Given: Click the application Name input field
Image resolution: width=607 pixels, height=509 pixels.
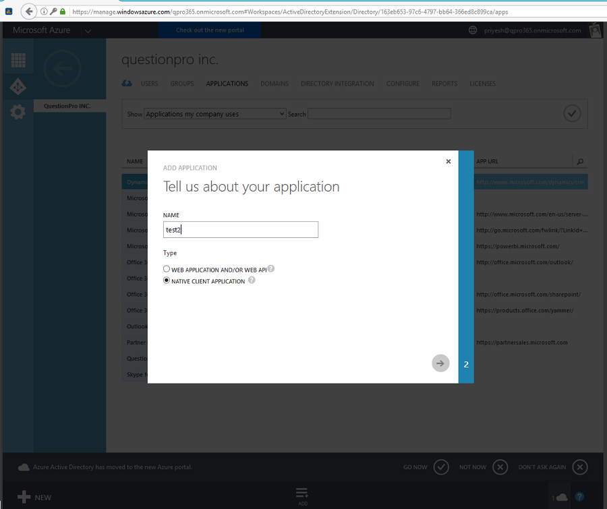Looking at the screenshot, I should click(240, 230).
